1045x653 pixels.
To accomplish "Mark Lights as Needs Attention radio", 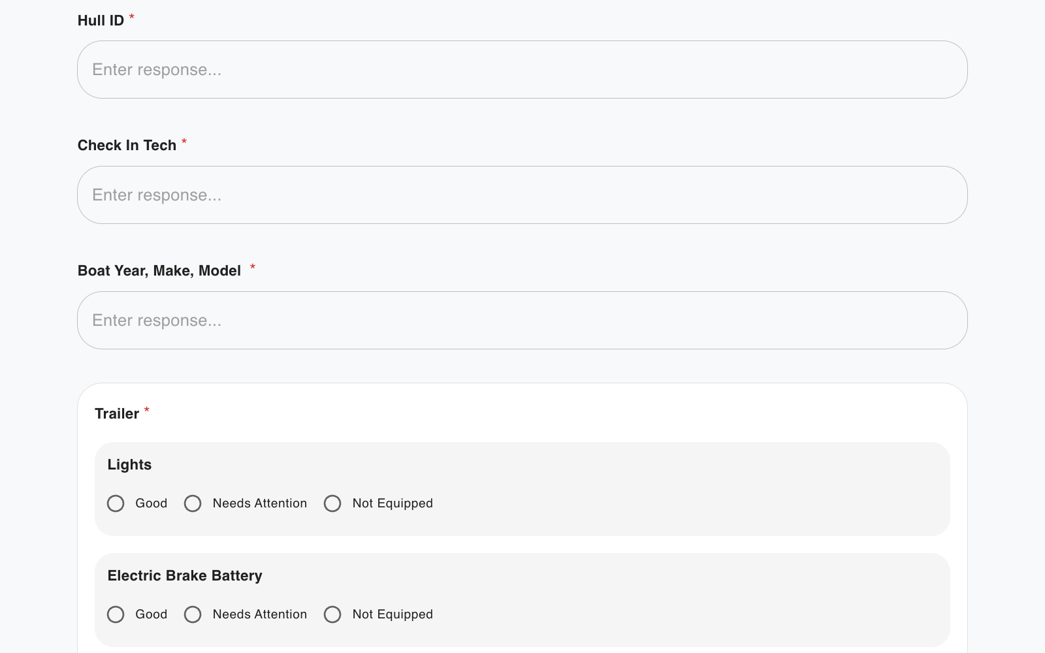I will pos(193,503).
